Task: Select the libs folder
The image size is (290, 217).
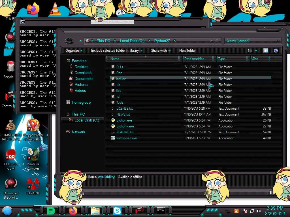Action: tap(118, 91)
